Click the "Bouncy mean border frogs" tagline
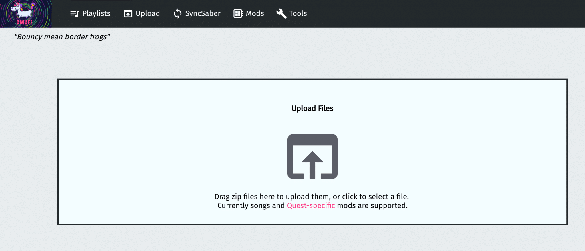The height and width of the screenshot is (251, 585). coord(62,37)
